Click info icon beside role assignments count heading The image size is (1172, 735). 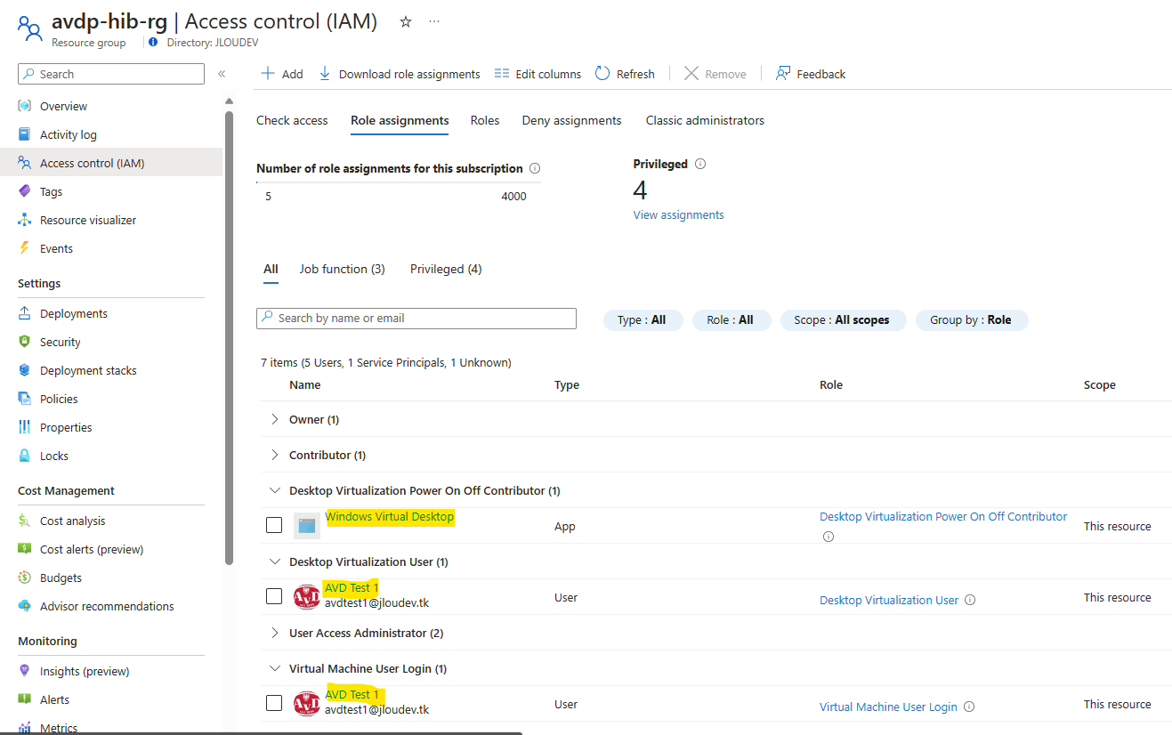tap(535, 168)
